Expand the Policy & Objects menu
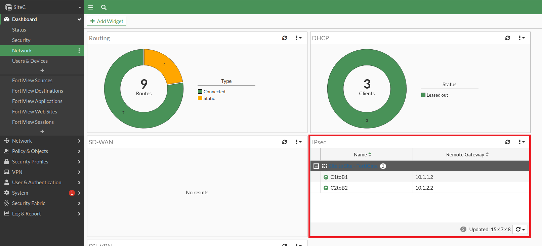This screenshot has height=246, width=542. click(42, 151)
